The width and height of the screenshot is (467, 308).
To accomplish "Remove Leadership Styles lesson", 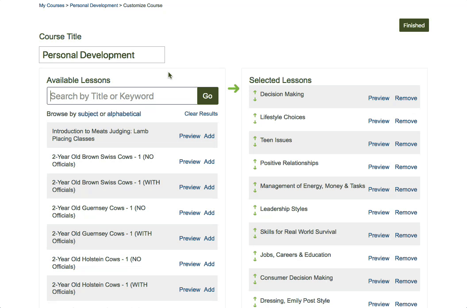I will [x=406, y=212].
